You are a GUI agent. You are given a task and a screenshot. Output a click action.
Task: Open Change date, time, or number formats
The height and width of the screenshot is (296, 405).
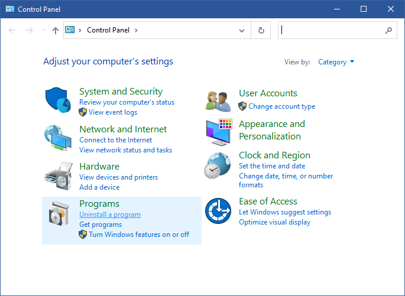pyautogui.click(x=286, y=180)
